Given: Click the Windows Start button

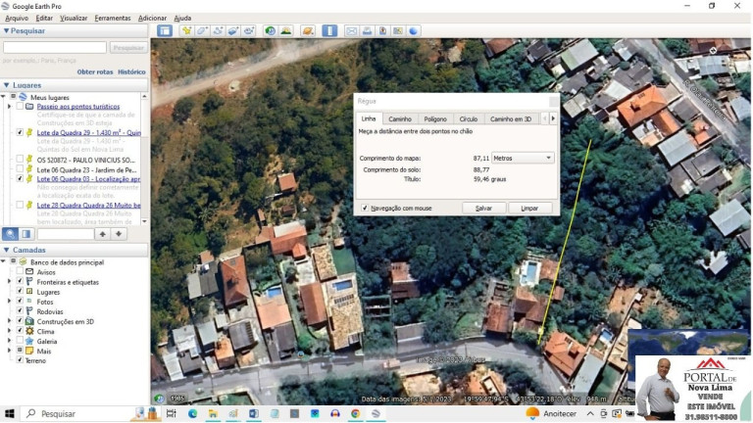Looking at the screenshot, I should (x=10, y=413).
